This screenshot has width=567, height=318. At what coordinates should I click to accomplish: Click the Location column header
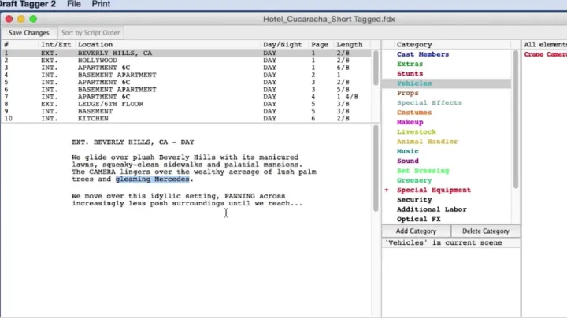[x=94, y=45]
